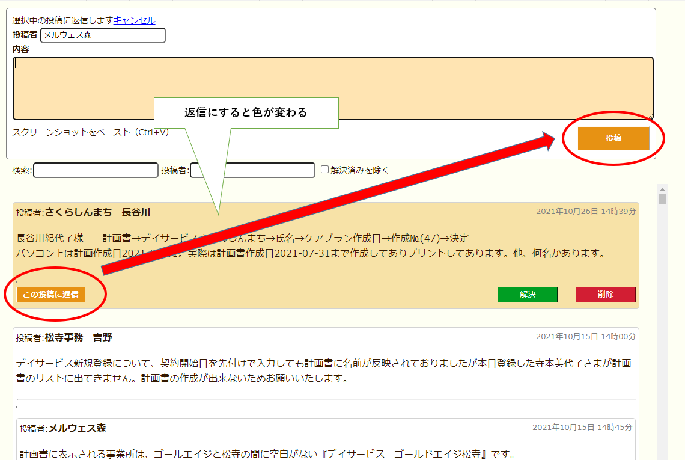Click the reply by メルウェス森 in thread
The image size is (685, 460).
point(77,428)
